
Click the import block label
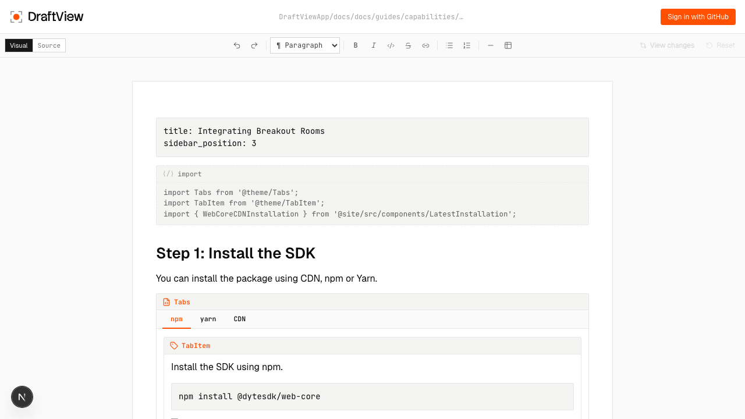(190, 174)
